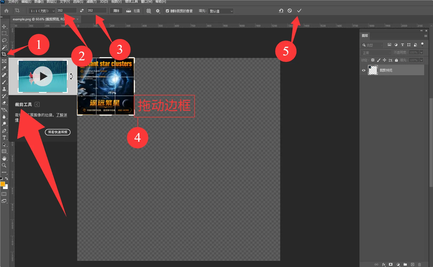Click the 观看快速视频 button

pyautogui.click(x=58, y=132)
